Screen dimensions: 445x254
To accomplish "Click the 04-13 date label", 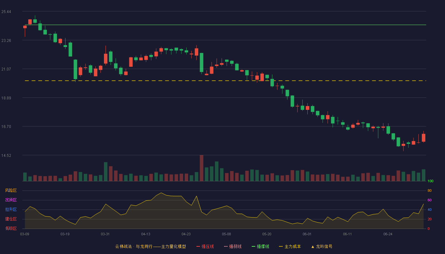I will tap(146, 234).
